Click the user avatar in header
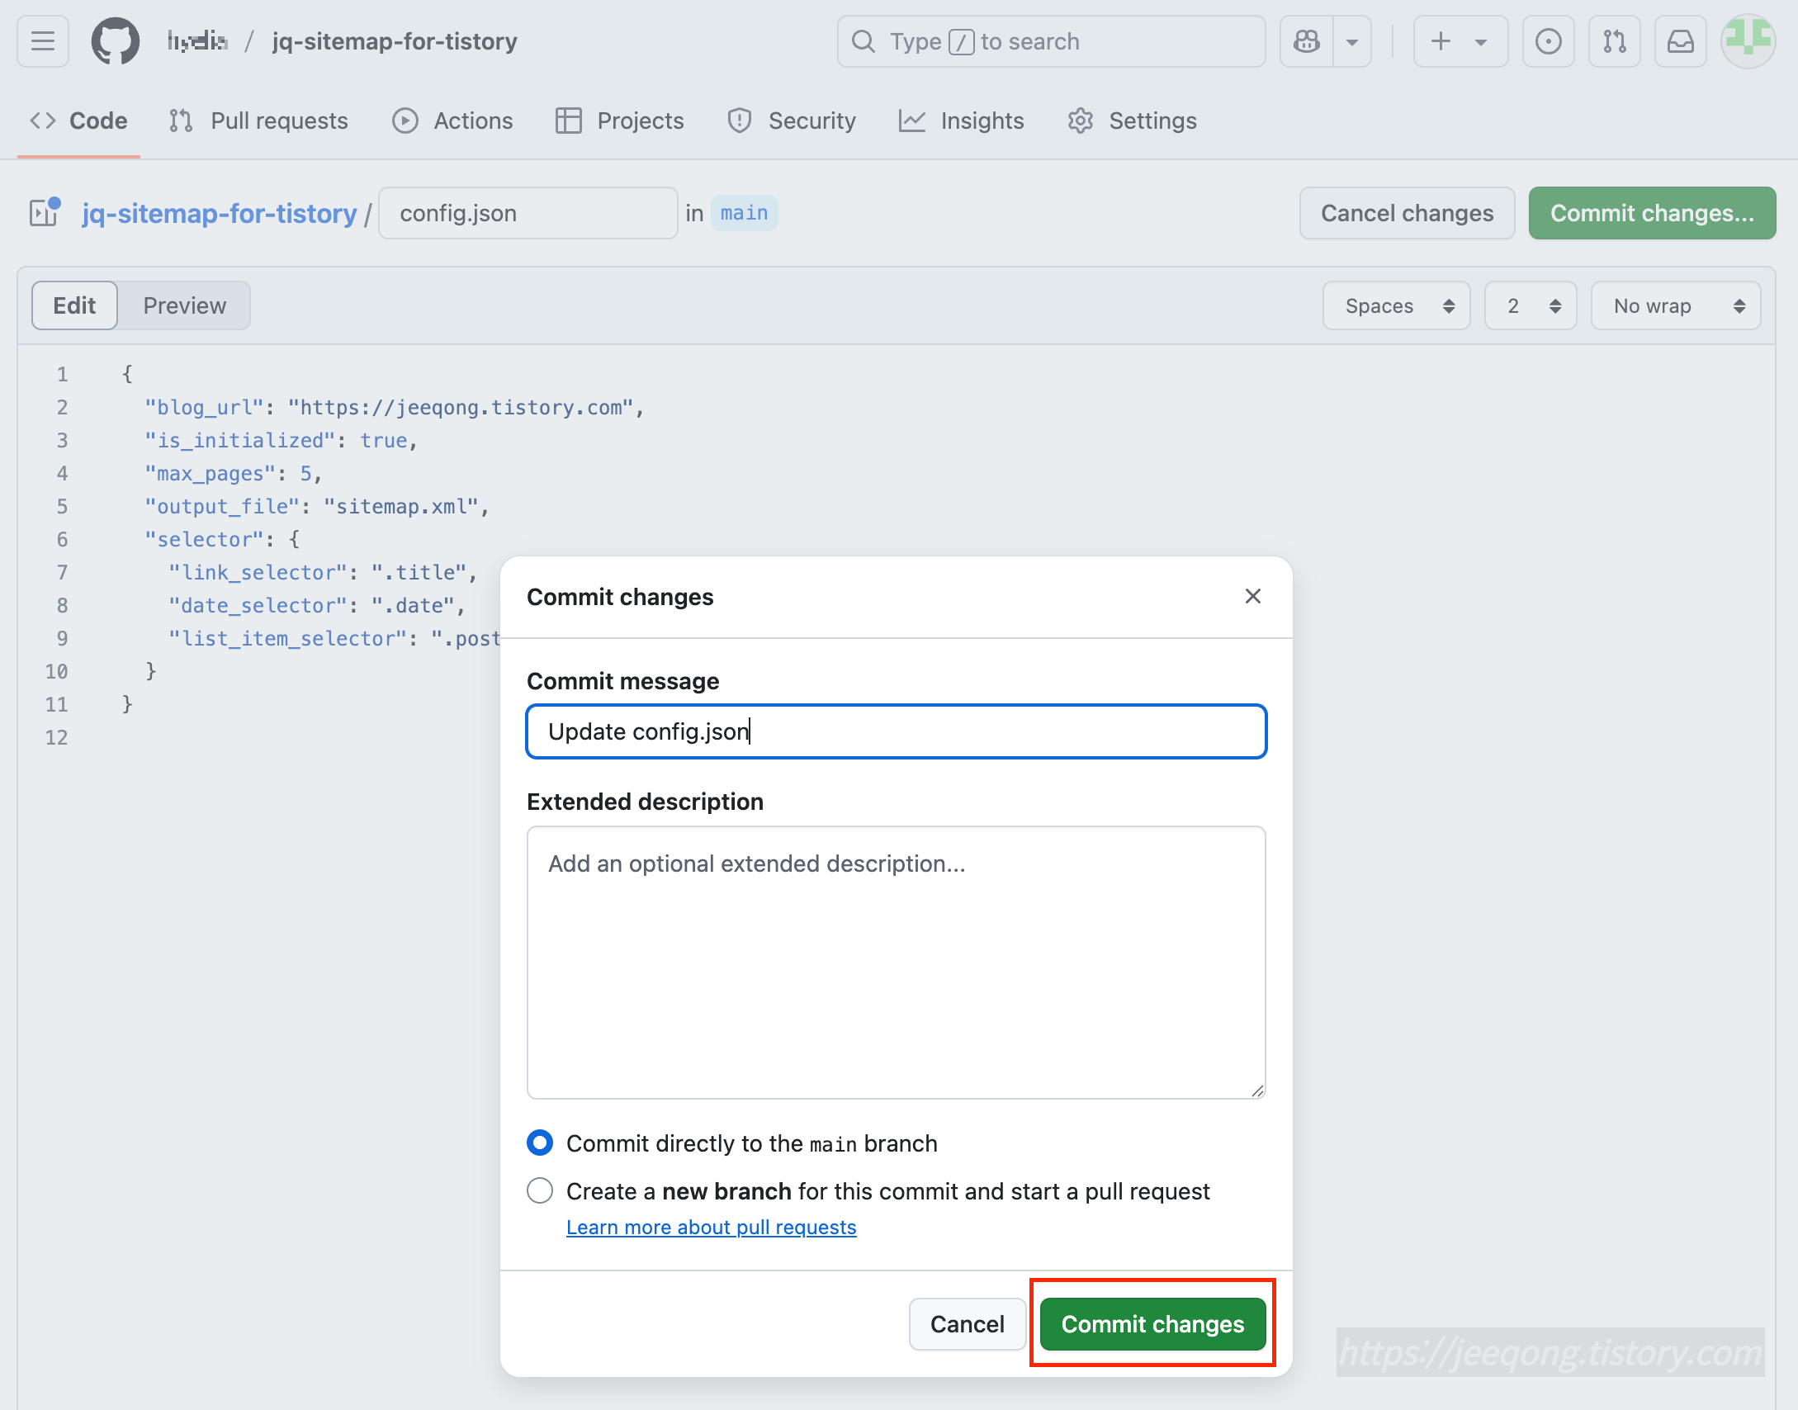The image size is (1798, 1410). 1747,41
